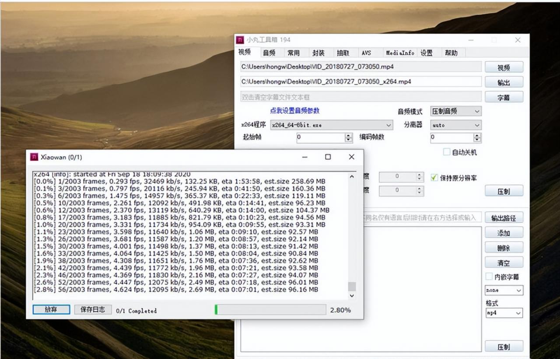Viewport: 560px width, 359px height.
Task: Click log line starting [2.8%] 56/2003 frames
Action: (176, 289)
